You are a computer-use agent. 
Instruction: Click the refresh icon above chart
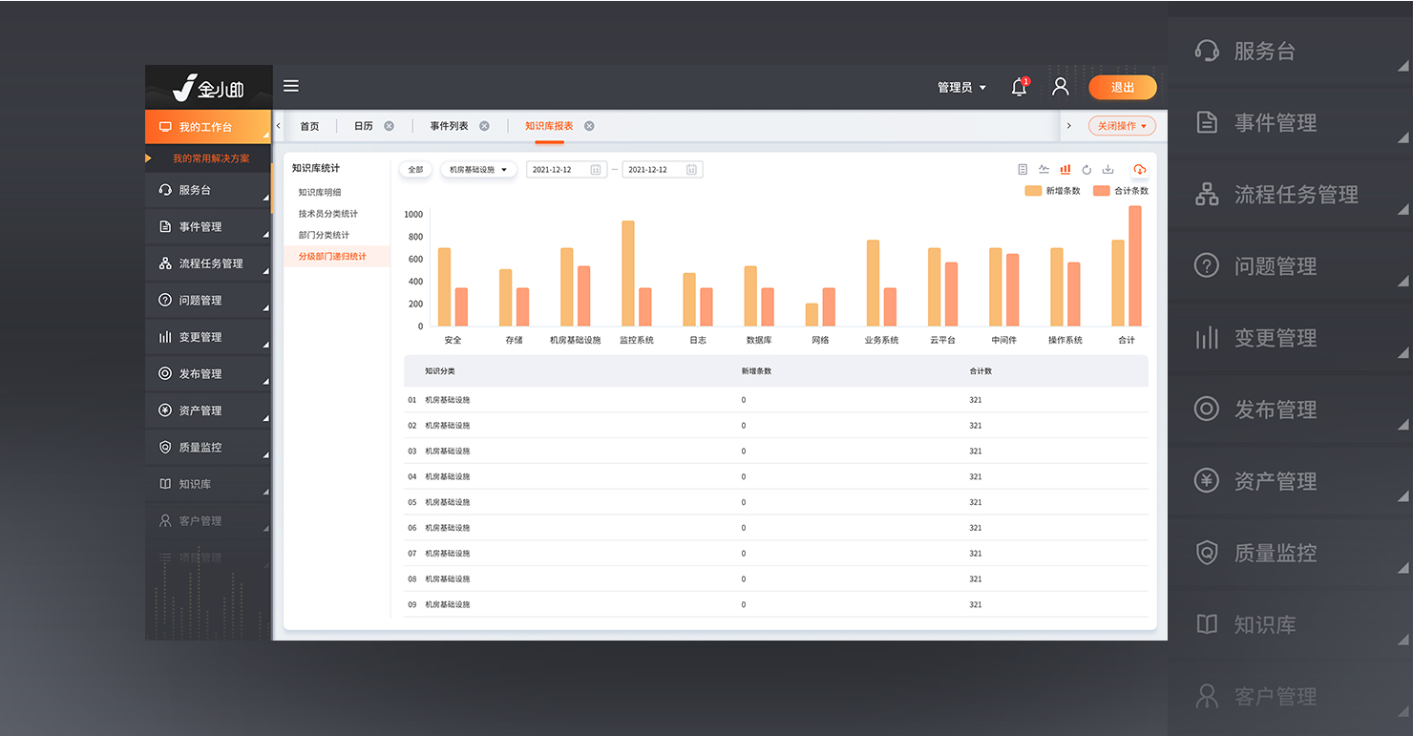[x=1086, y=169]
